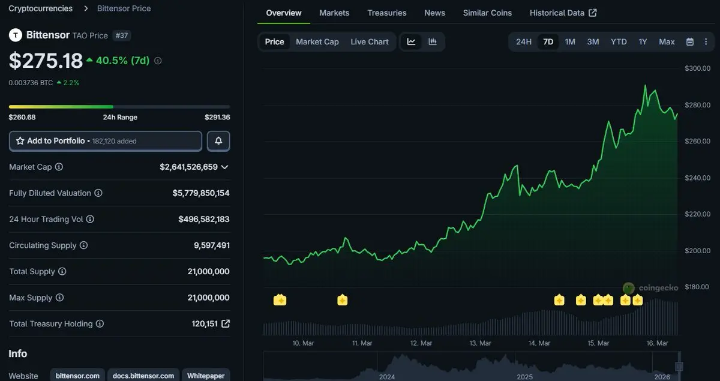Screen dimensions: 720x381
Task: Open the Overview tab
Action: pyautogui.click(x=284, y=13)
